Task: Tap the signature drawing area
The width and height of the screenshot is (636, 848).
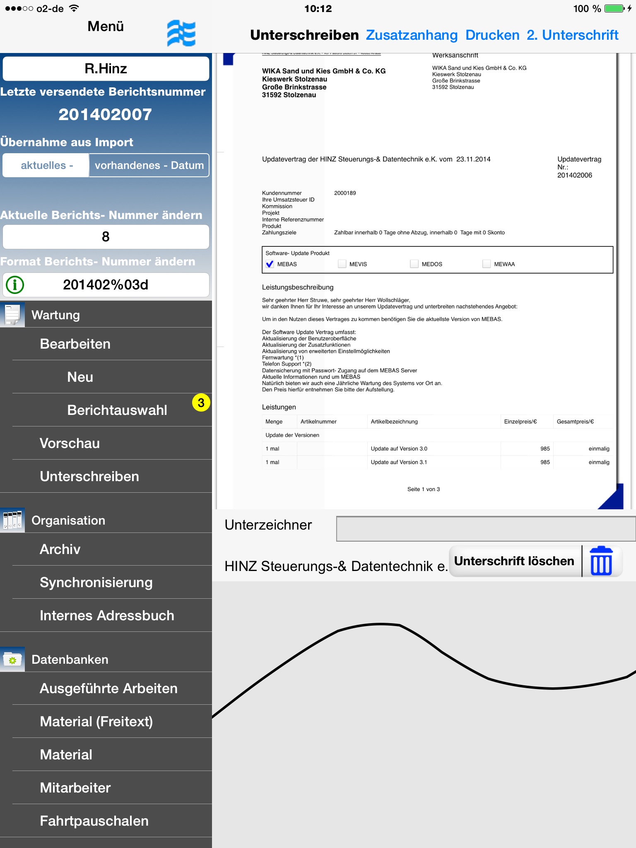Action: [424, 714]
